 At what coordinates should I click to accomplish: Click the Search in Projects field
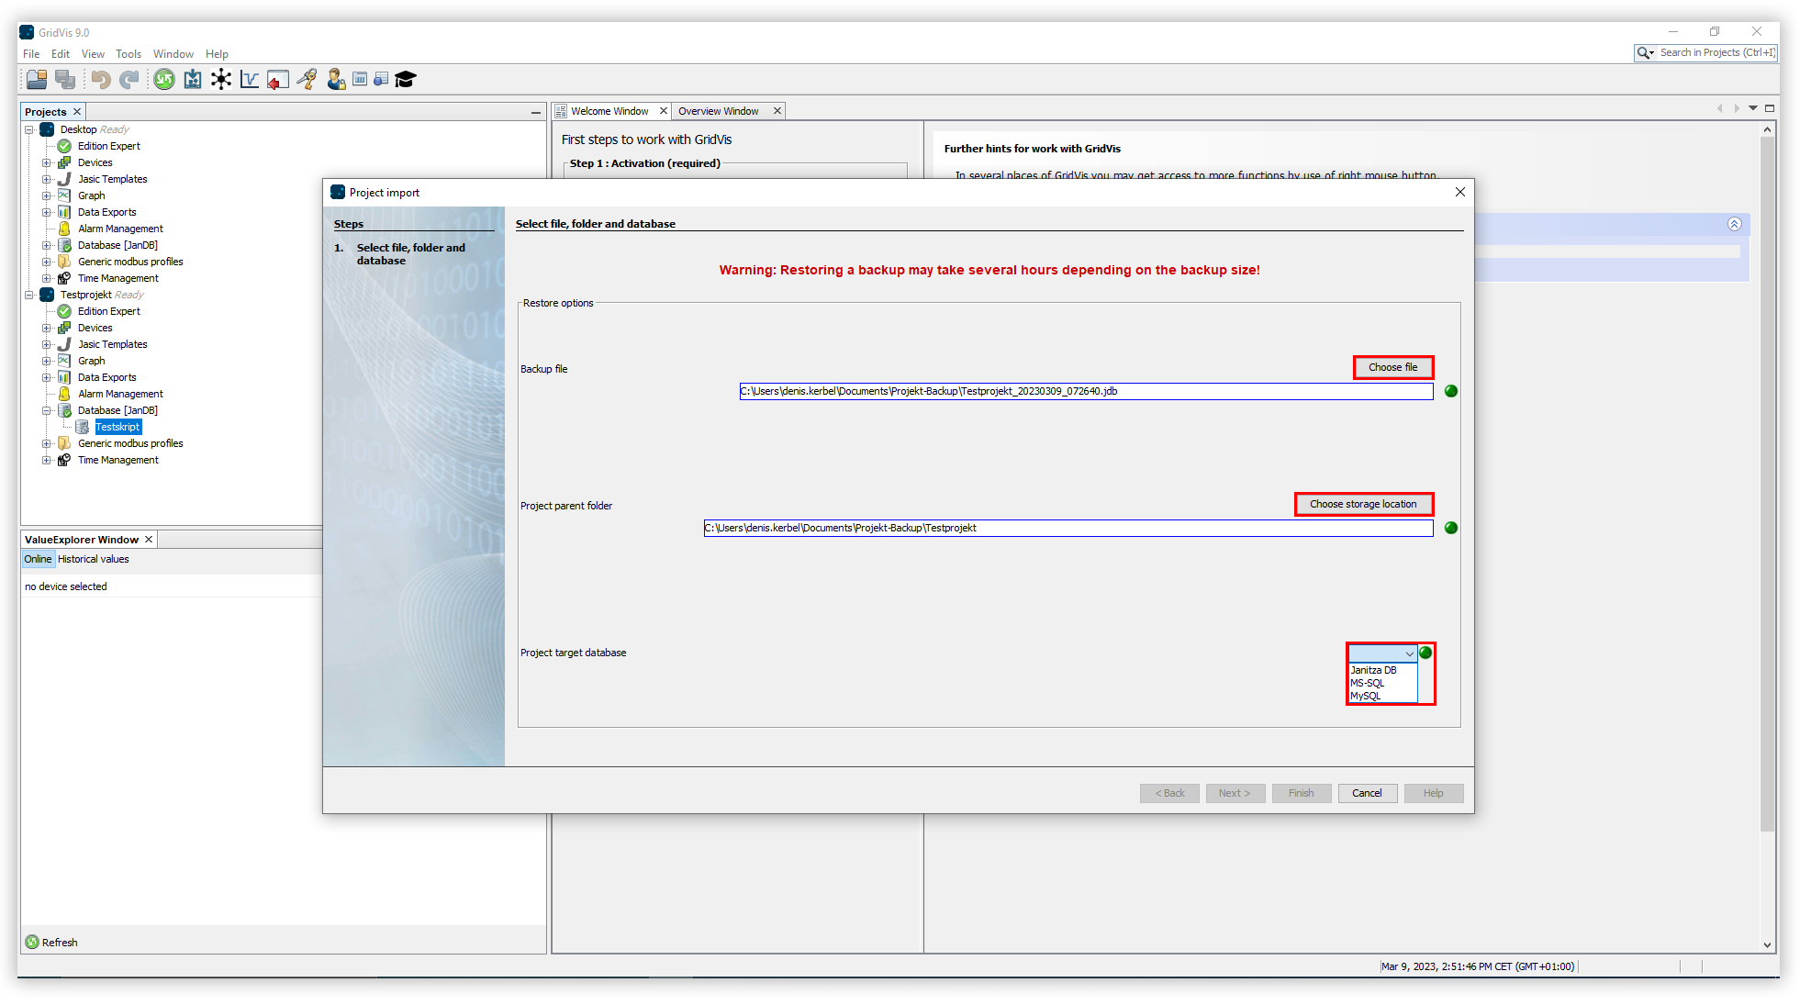(x=1712, y=52)
